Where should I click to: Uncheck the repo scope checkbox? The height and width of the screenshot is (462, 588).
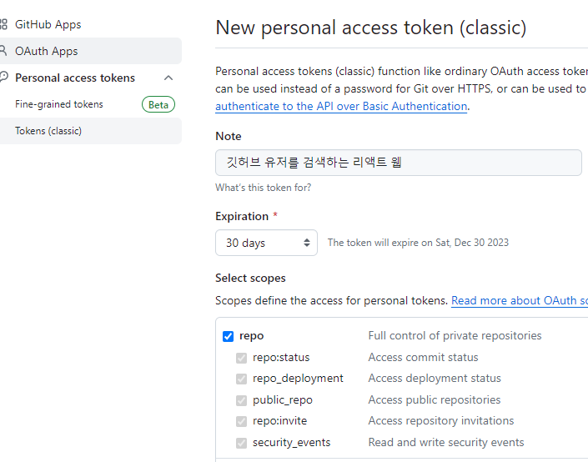click(x=228, y=336)
